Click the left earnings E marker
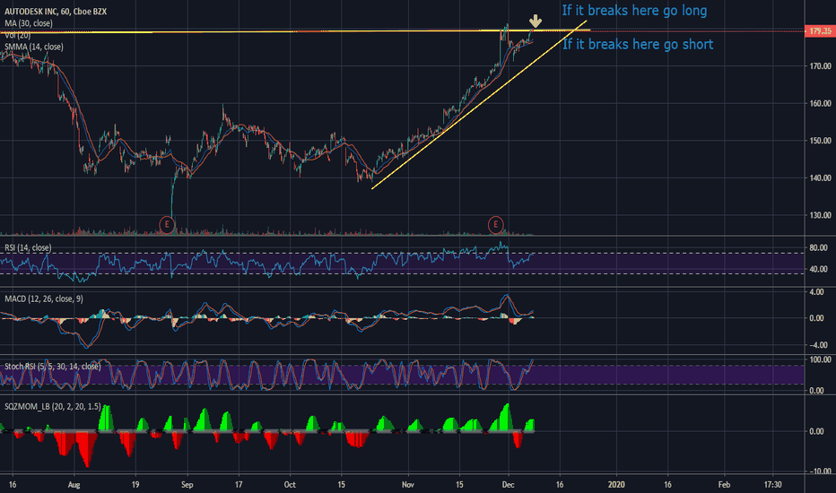This screenshot has width=836, height=493. 167,224
